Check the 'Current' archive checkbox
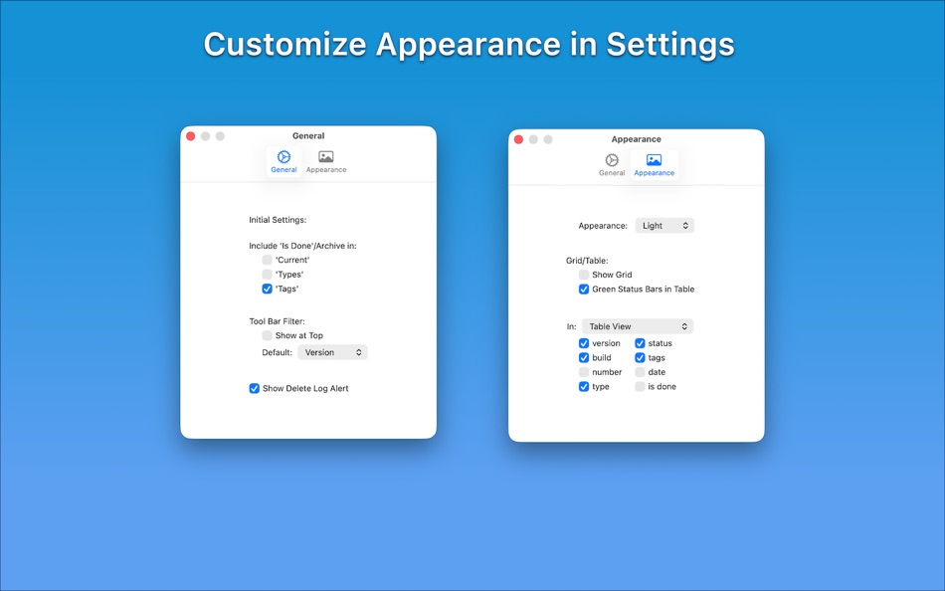 tap(267, 260)
